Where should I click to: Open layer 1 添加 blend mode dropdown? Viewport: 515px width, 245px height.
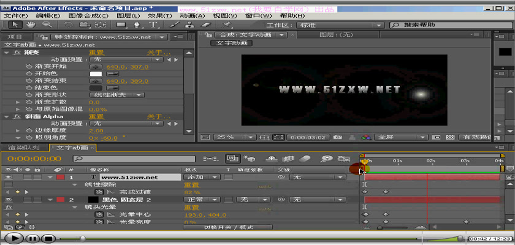tap(202, 177)
